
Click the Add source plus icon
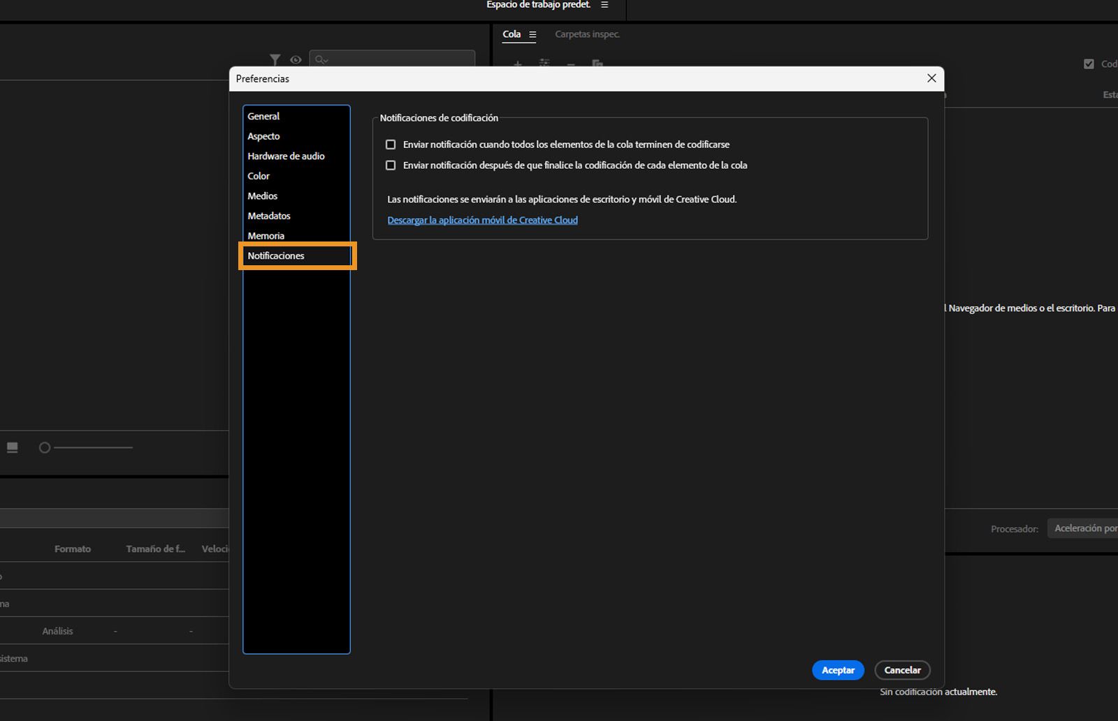coord(518,66)
